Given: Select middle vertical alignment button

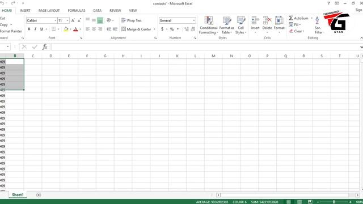Looking at the screenshot, I should [94, 20].
